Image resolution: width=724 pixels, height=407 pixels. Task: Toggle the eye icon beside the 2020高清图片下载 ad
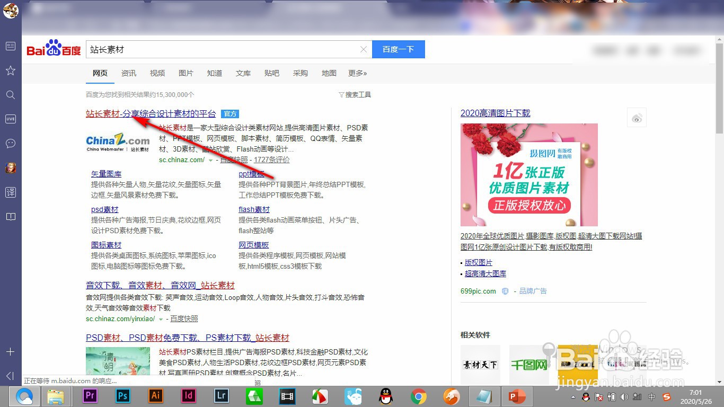point(637,117)
